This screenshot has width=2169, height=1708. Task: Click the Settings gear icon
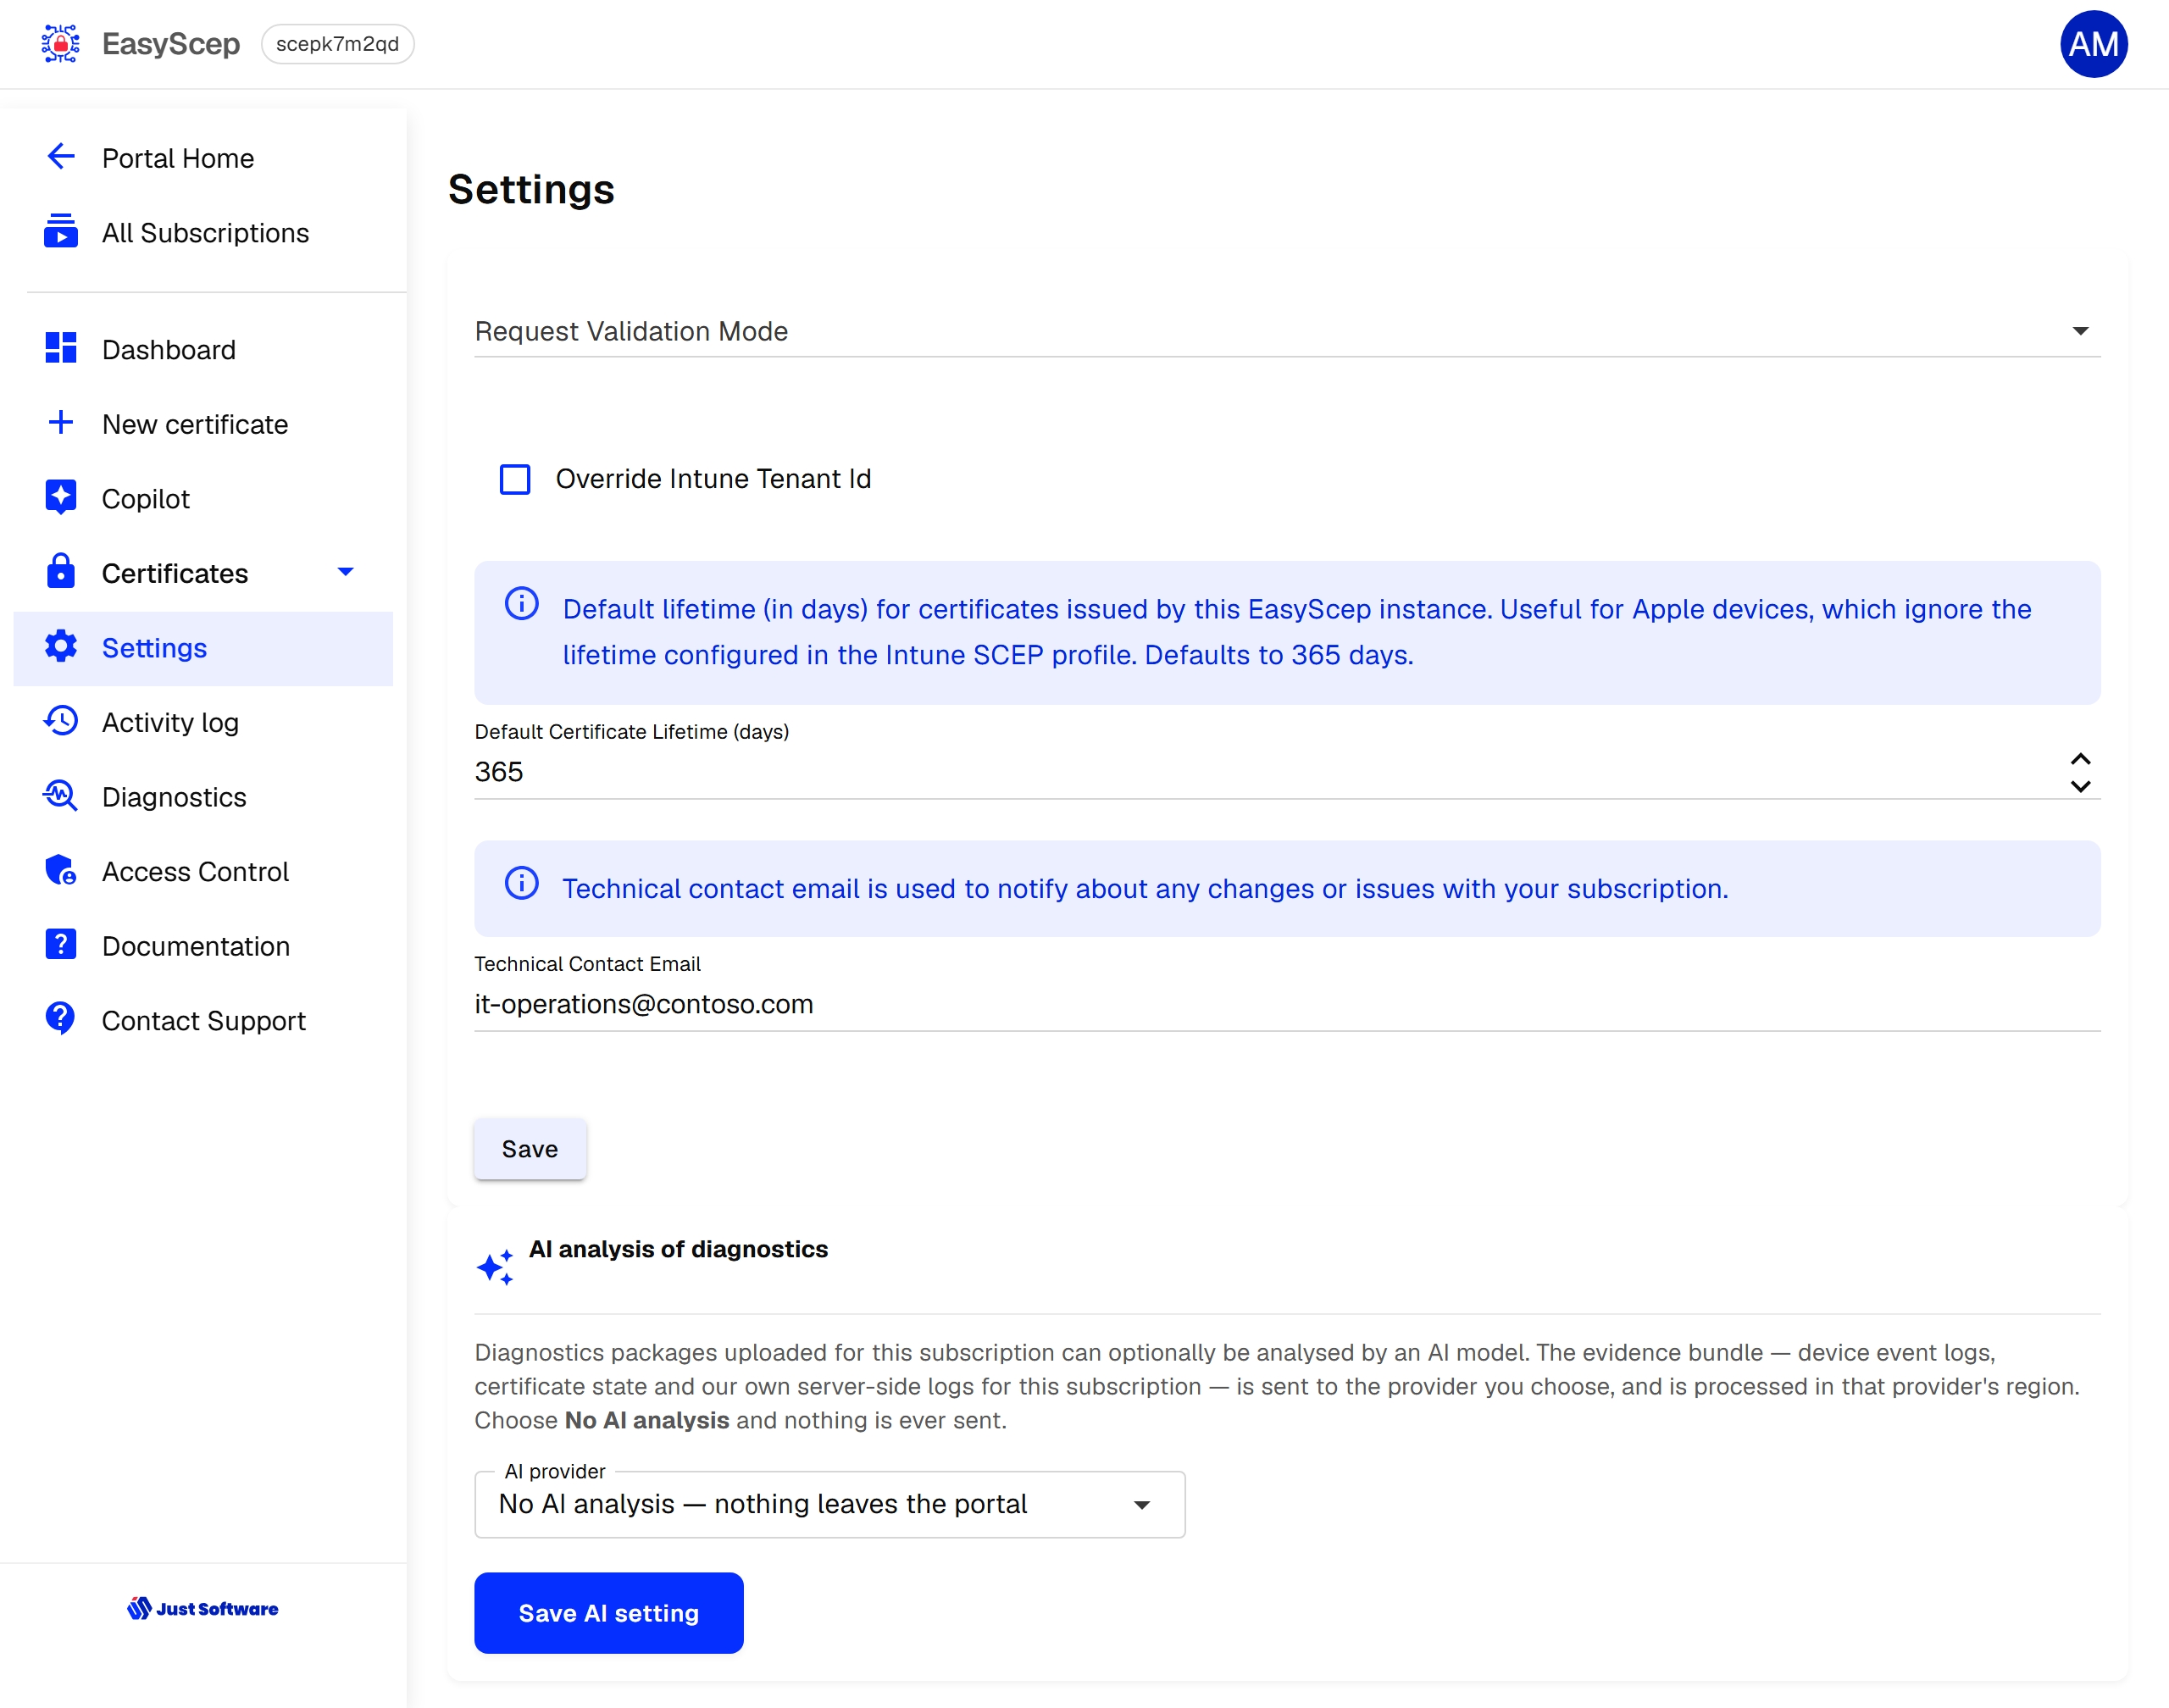(x=61, y=647)
